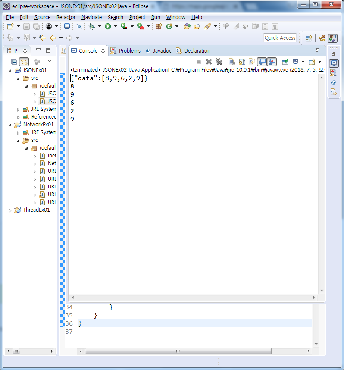The width and height of the screenshot is (344, 370).
Task: Go back with the yellow left arrow
Action: (x=53, y=38)
